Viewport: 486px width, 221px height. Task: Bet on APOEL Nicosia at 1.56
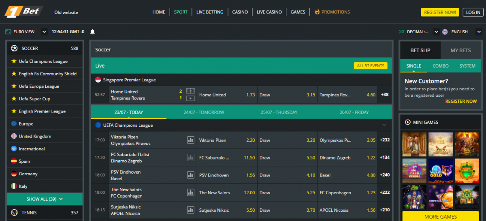coord(347,210)
